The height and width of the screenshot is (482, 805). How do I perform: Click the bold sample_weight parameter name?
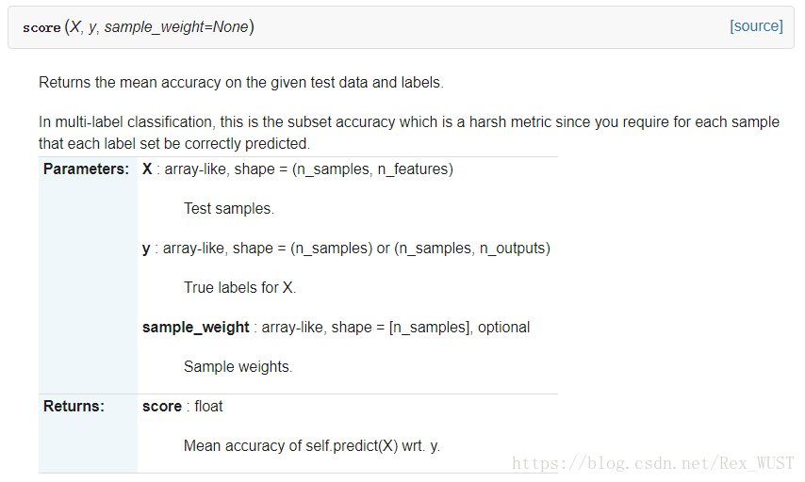click(195, 328)
